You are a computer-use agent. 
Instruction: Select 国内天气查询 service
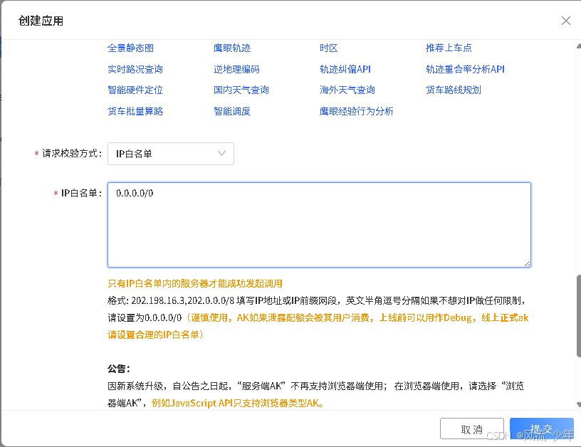coord(237,90)
